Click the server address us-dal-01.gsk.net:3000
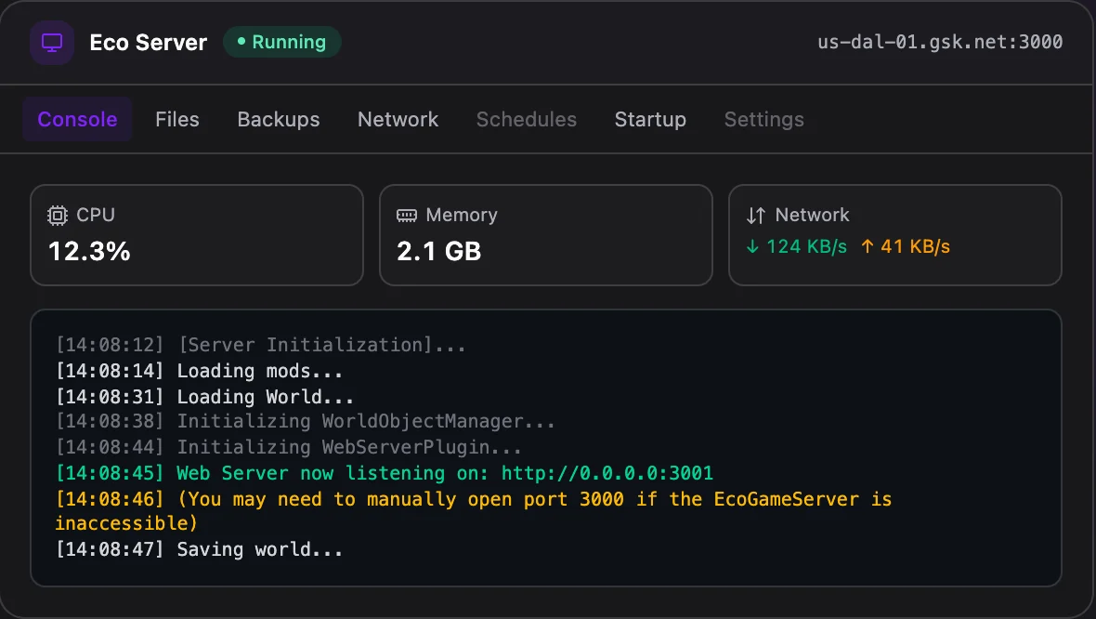Image resolution: width=1096 pixels, height=619 pixels. (x=940, y=42)
